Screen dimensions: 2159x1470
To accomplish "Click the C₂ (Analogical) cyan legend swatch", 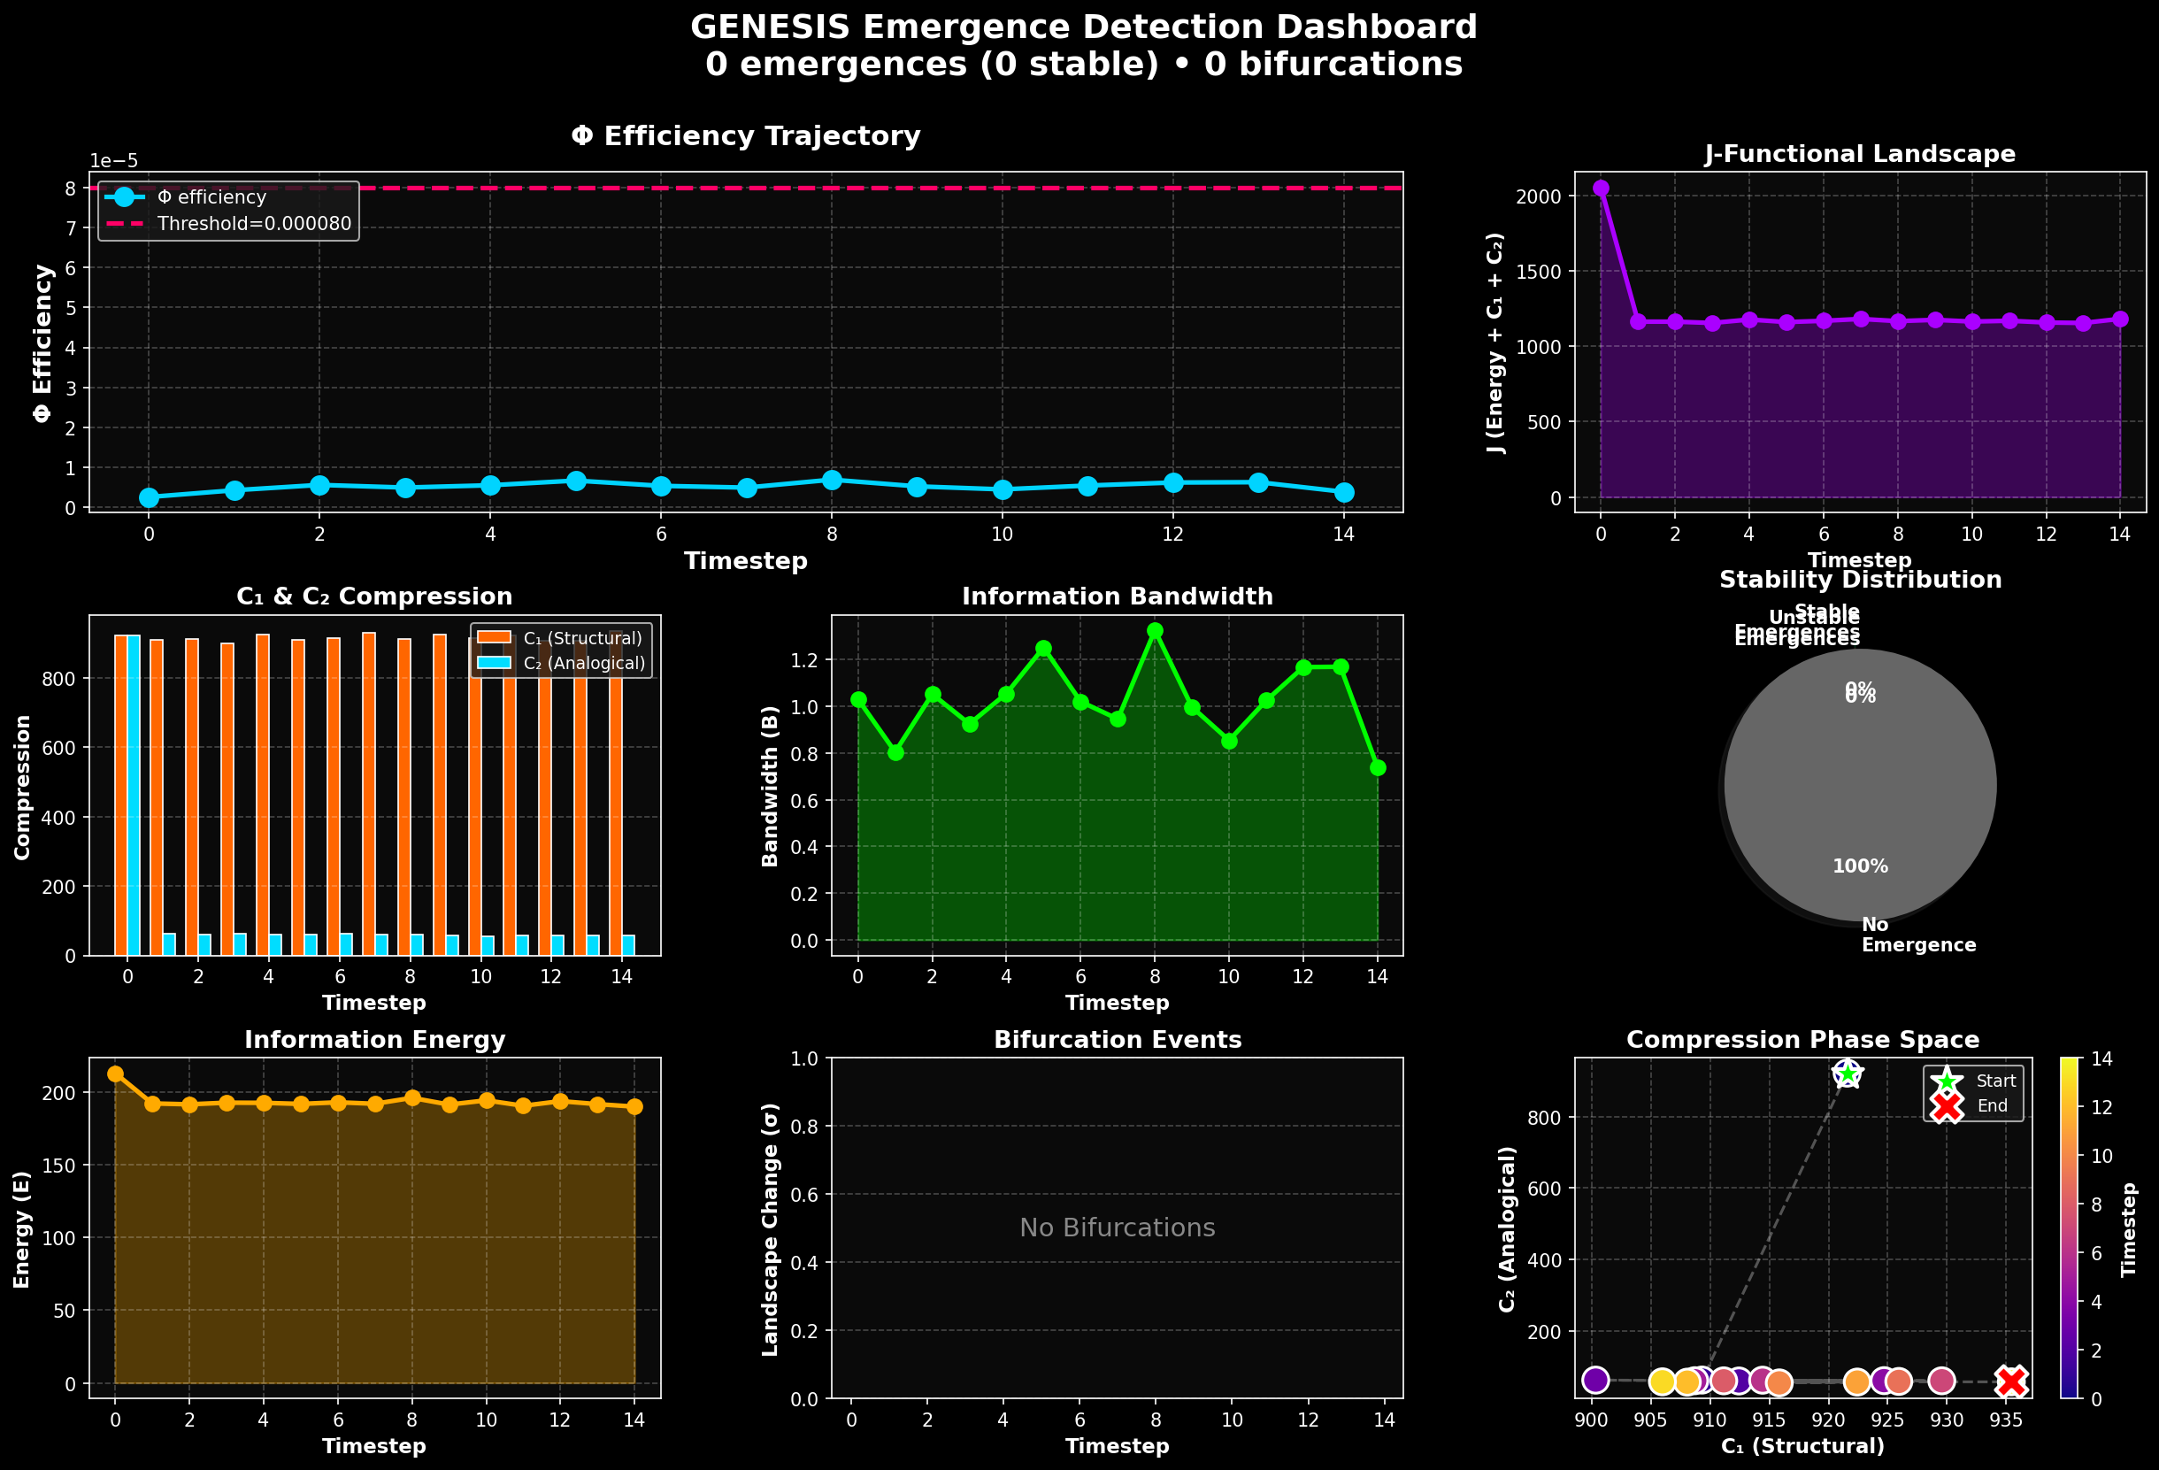I will [494, 664].
